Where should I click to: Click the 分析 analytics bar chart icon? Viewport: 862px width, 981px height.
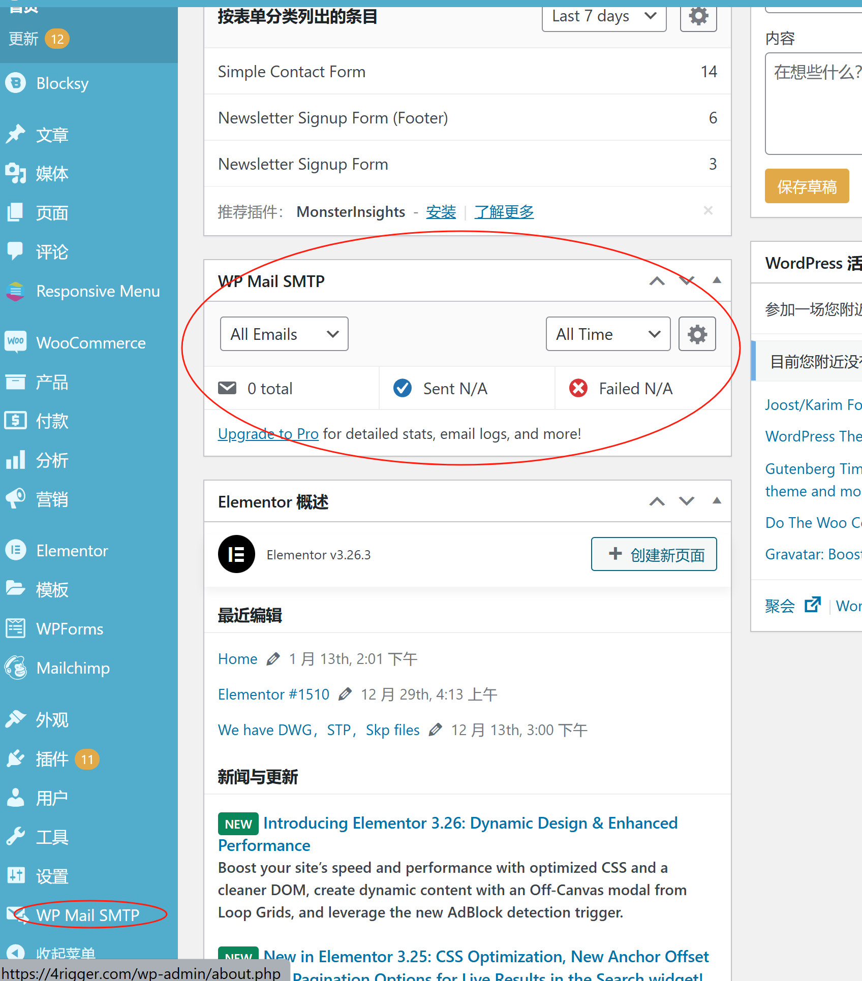[15, 460]
